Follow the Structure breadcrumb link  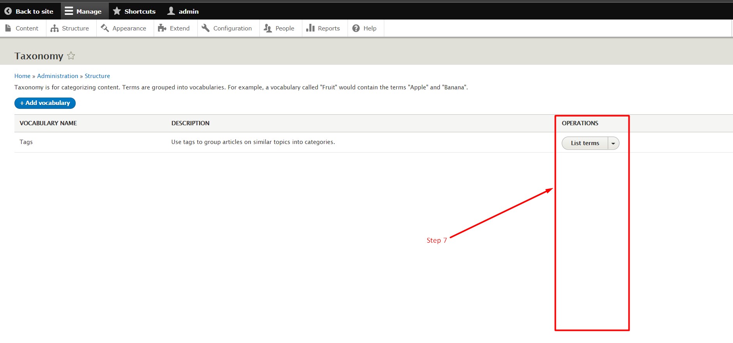(x=97, y=76)
